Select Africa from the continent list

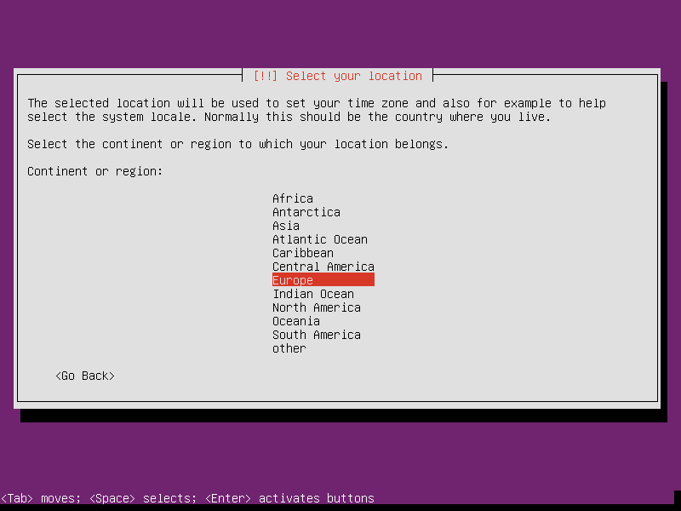pos(292,198)
